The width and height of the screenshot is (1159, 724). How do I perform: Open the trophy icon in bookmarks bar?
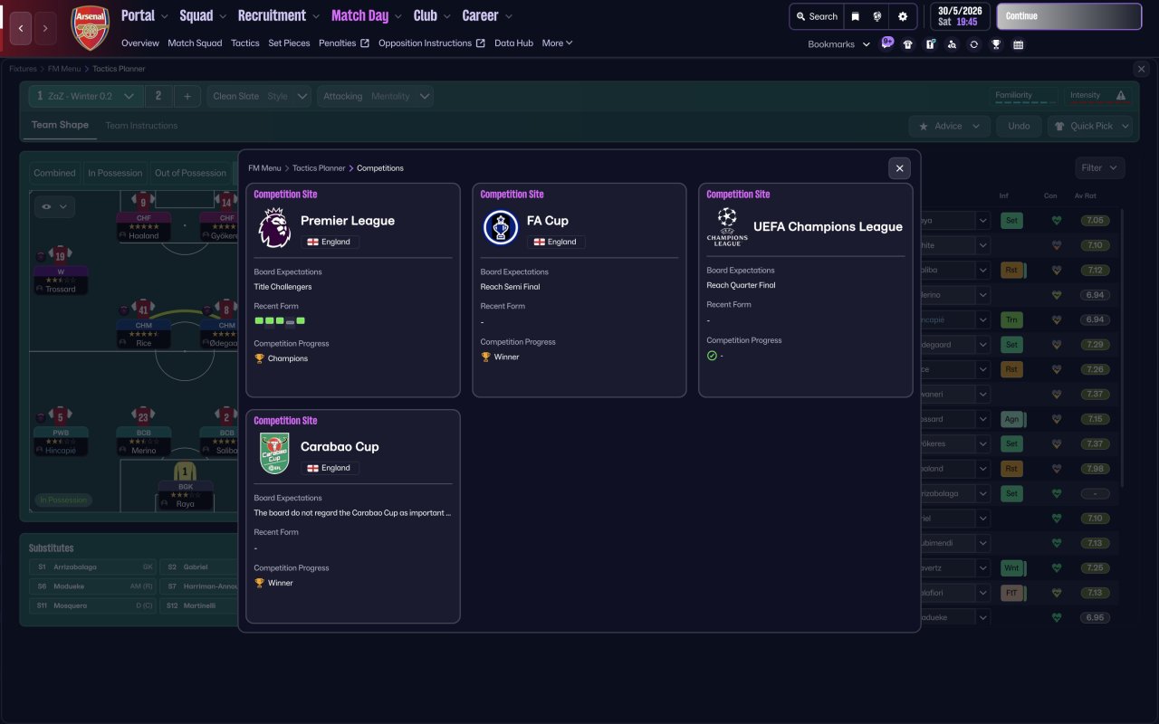[996, 44]
